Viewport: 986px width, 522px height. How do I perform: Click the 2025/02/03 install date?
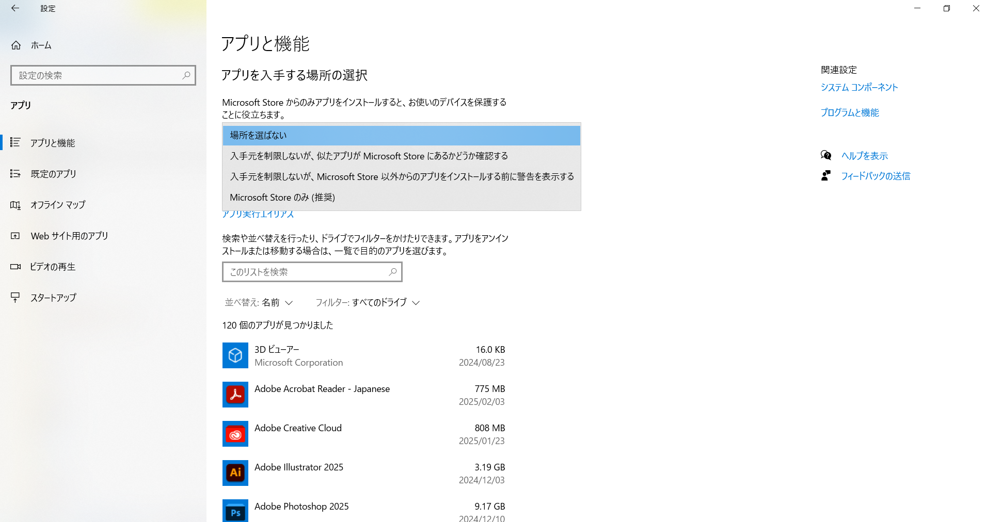[482, 402]
